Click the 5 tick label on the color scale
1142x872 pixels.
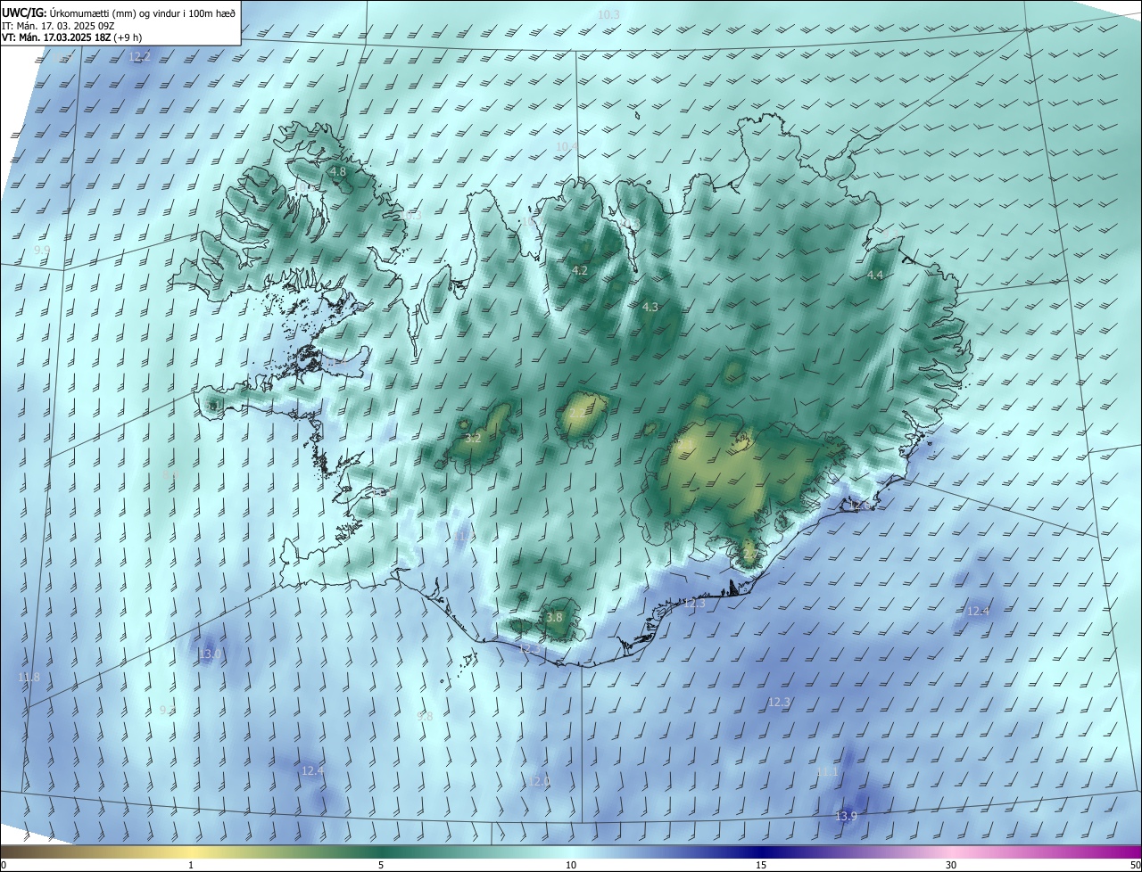tap(381, 866)
